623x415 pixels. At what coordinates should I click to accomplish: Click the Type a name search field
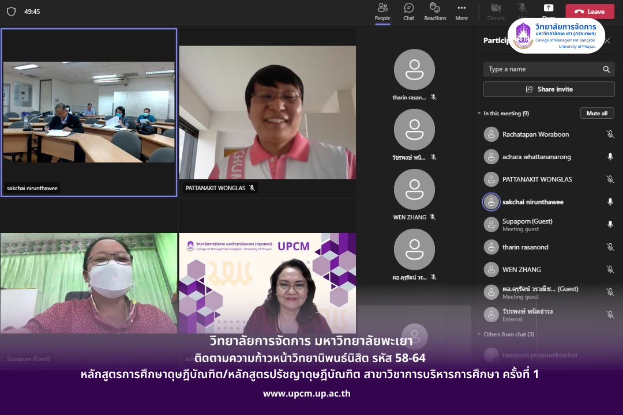(x=549, y=69)
